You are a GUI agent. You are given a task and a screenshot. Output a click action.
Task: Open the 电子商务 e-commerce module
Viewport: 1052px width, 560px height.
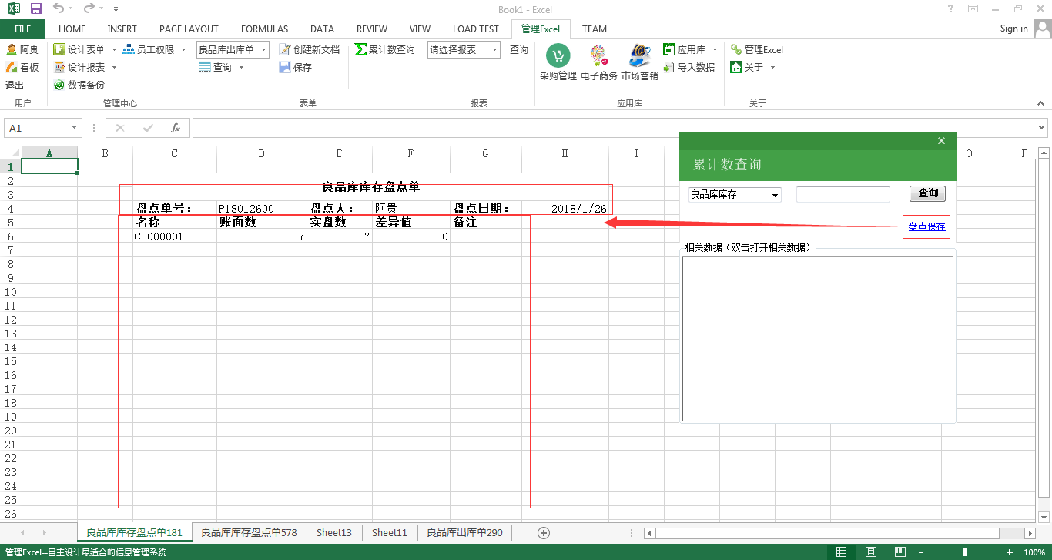(598, 57)
